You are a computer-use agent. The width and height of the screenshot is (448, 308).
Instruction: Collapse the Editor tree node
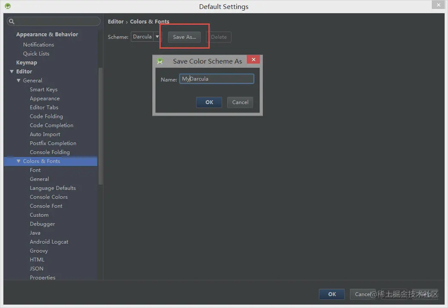pos(12,72)
